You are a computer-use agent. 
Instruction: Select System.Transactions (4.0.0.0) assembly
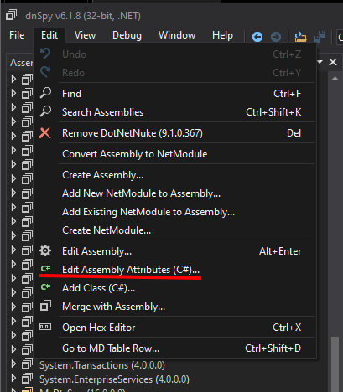coord(102,365)
